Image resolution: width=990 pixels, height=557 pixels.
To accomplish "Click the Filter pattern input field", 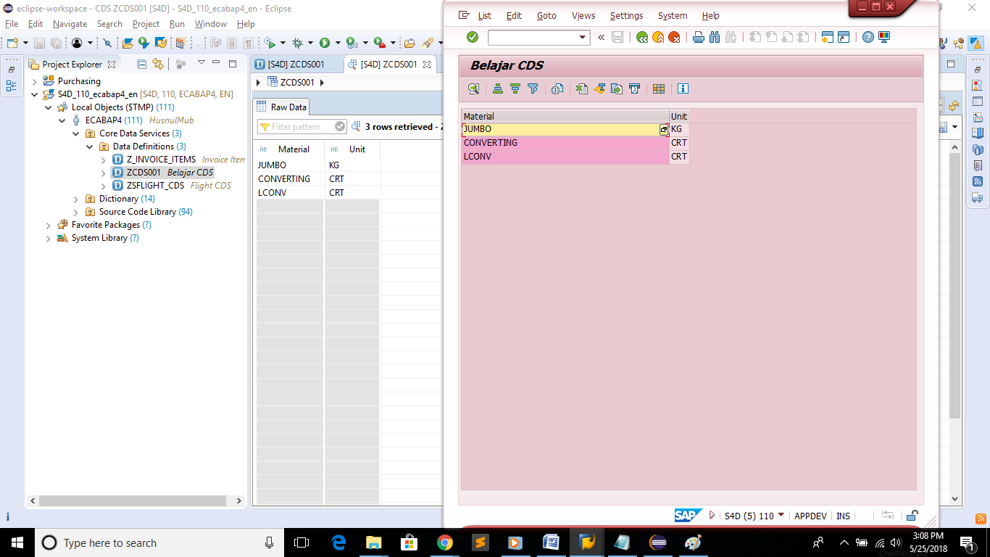I will point(302,127).
